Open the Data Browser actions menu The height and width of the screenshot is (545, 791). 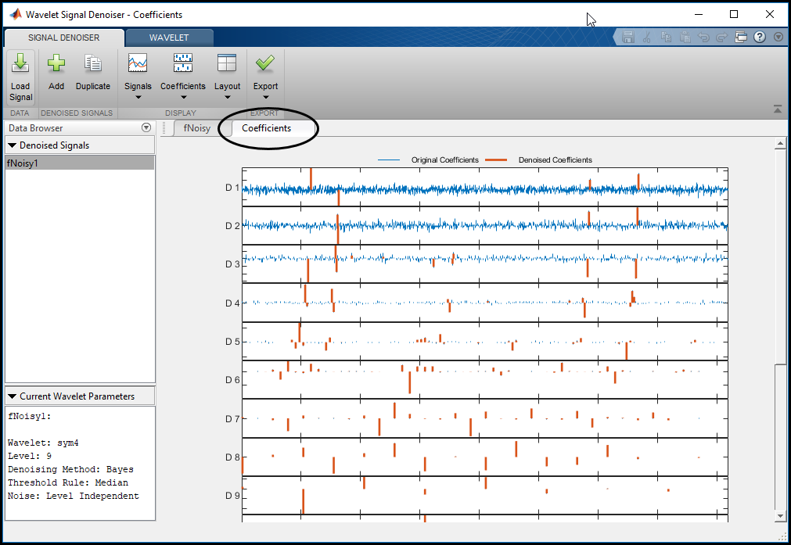tap(146, 128)
